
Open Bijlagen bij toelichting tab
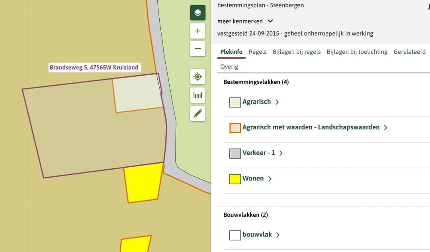[357, 52]
